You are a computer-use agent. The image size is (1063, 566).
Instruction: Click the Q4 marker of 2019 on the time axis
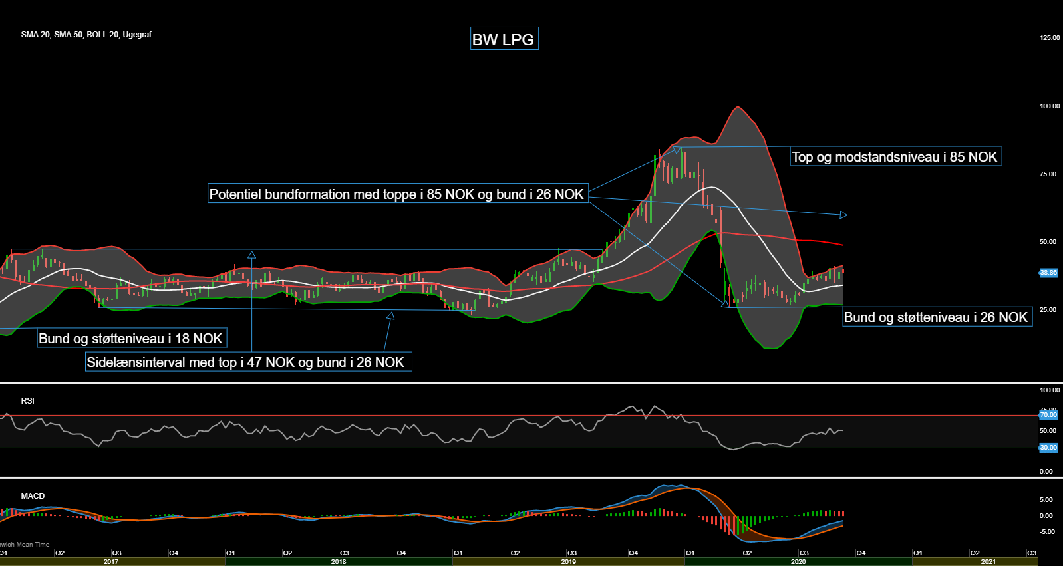pos(633,553)
